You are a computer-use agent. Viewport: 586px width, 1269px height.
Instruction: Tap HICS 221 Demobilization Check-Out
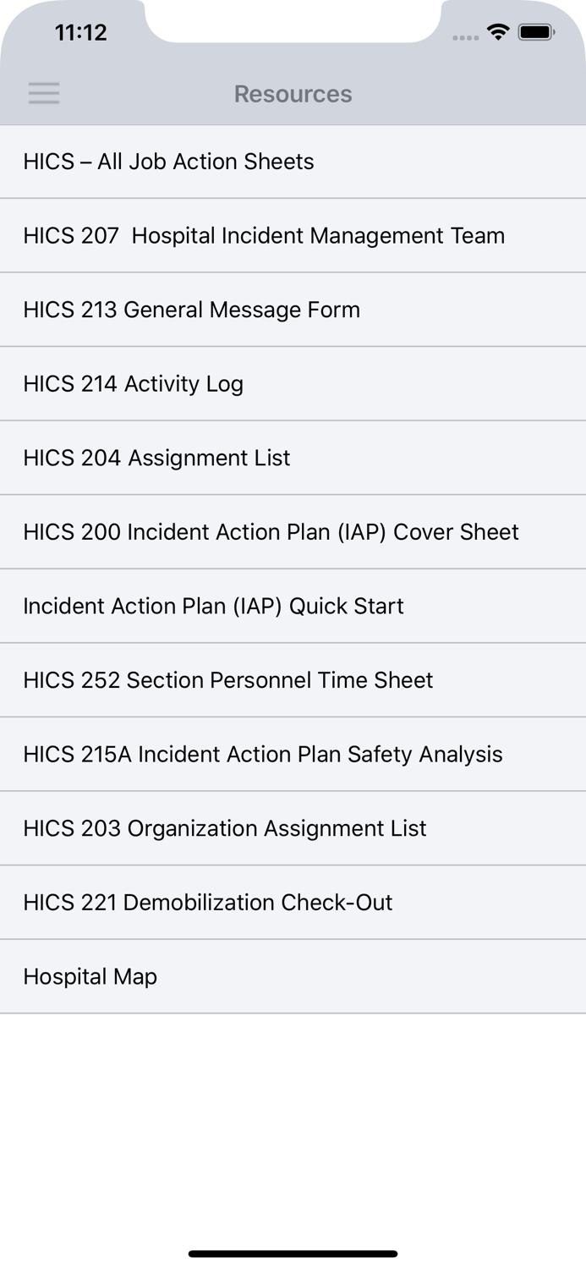click(x=207, y=902)
